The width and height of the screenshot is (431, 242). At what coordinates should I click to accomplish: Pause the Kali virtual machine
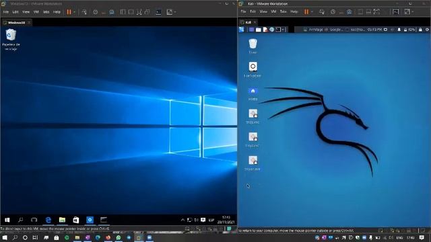pos(306,11)
